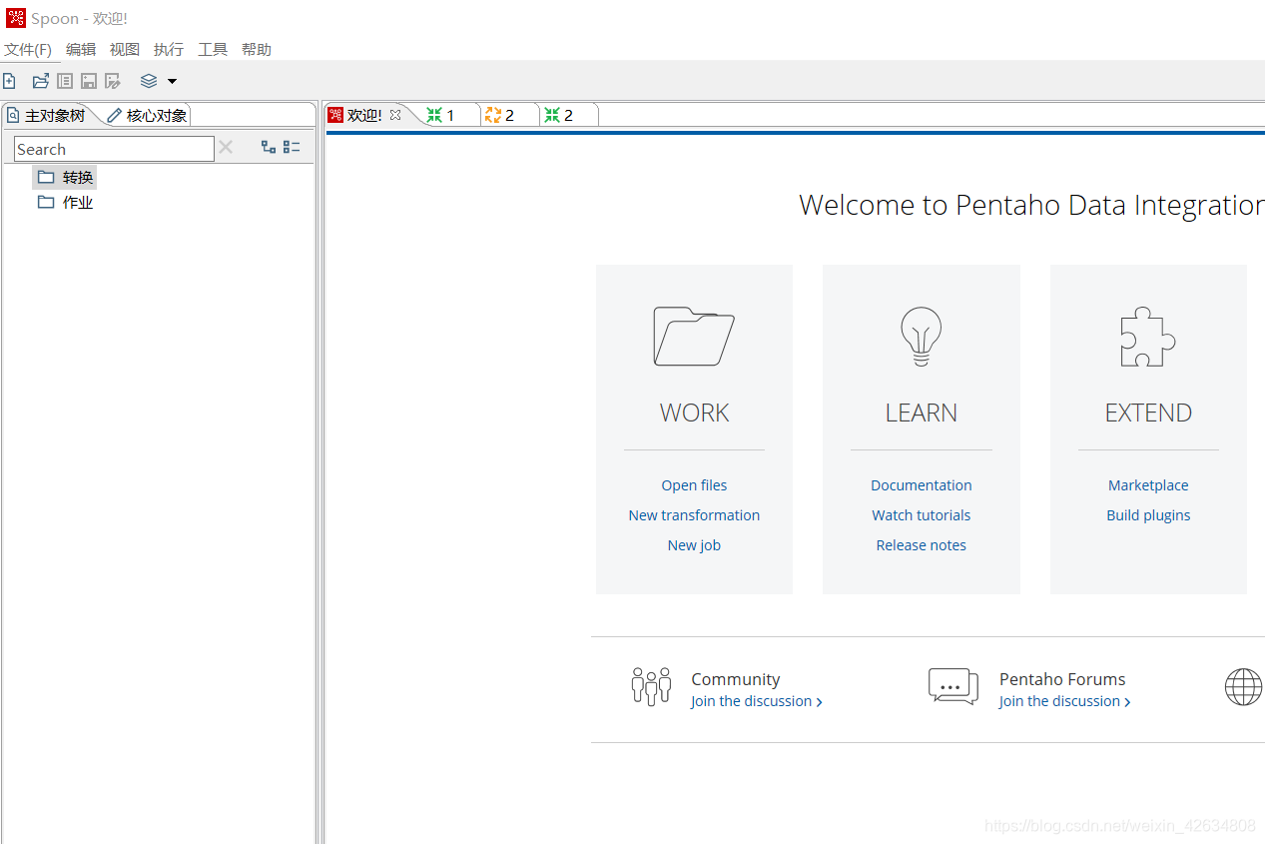This screenshot has height=844, width=1265.
Task: Click the New job link
Action: (x=694, y=545)
